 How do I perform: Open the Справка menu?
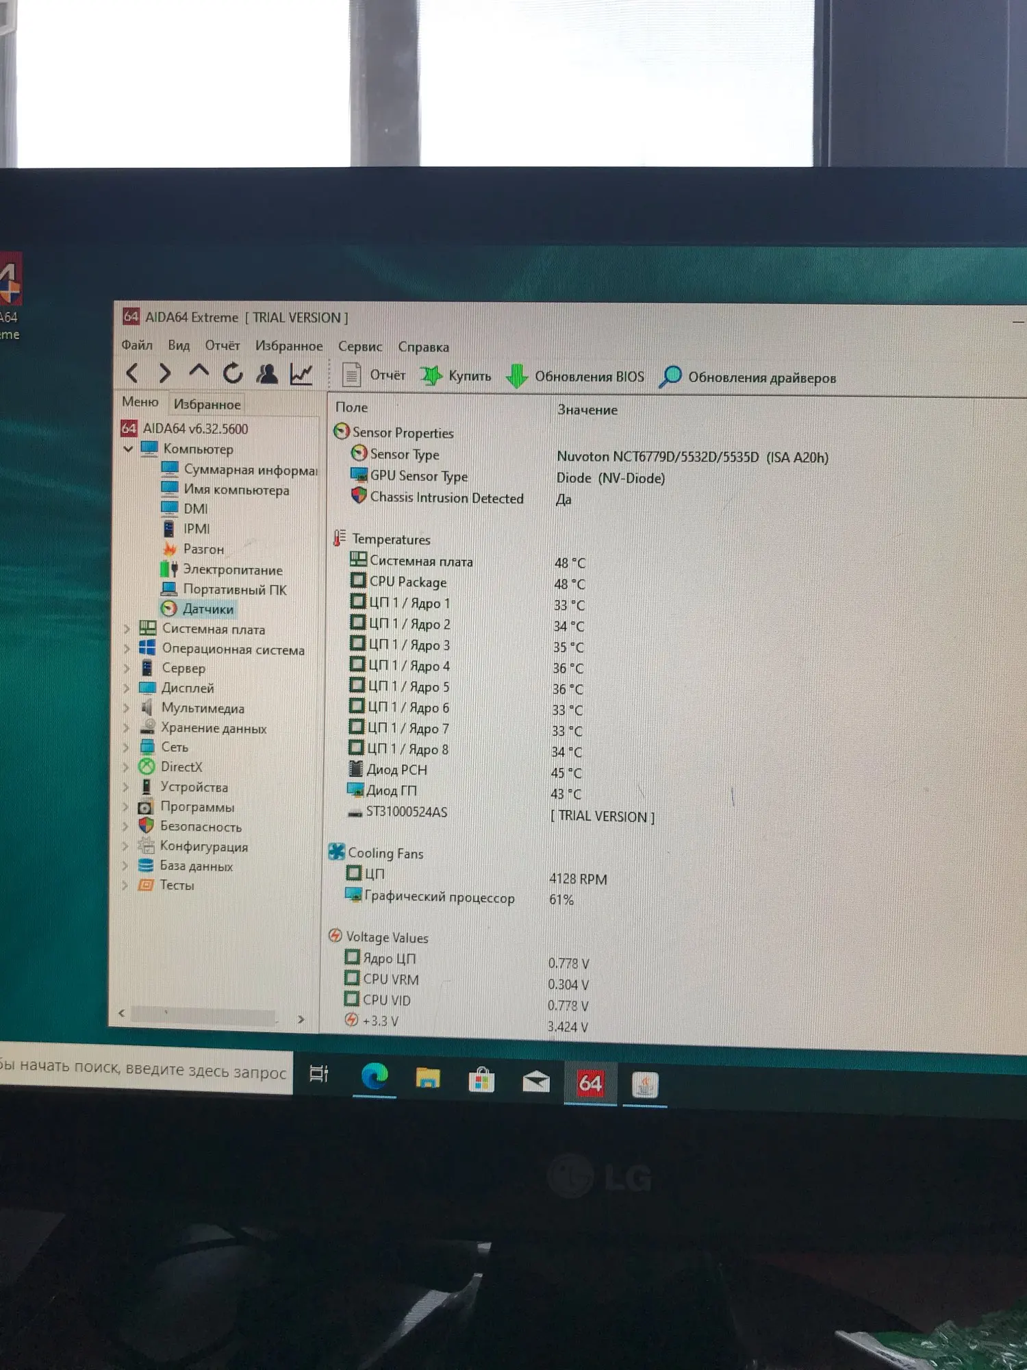(424, 347)
